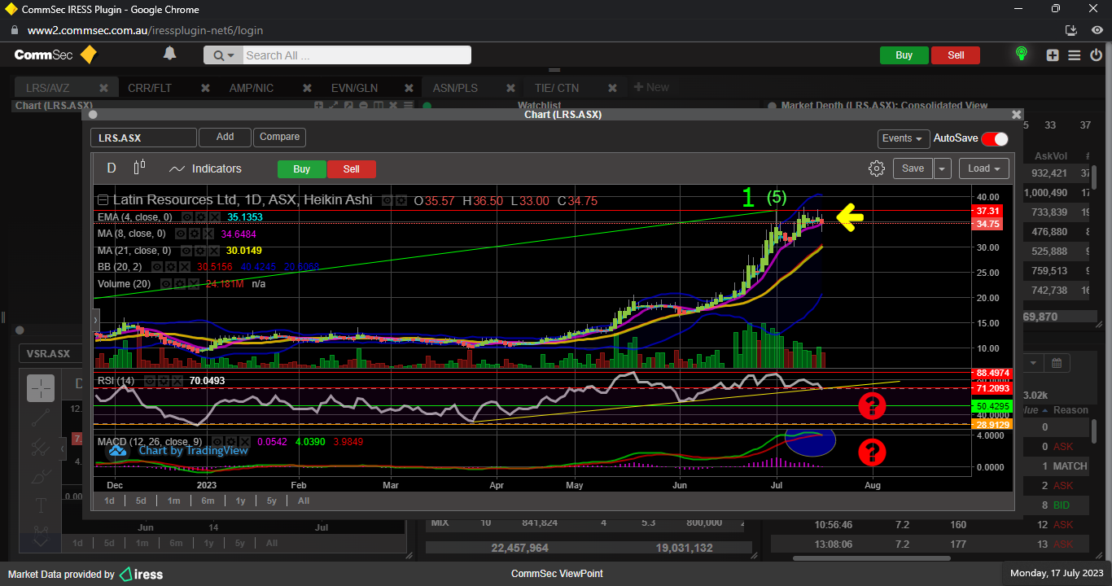
Task: Set floating chart range to 5y
Action: point(271,501)
